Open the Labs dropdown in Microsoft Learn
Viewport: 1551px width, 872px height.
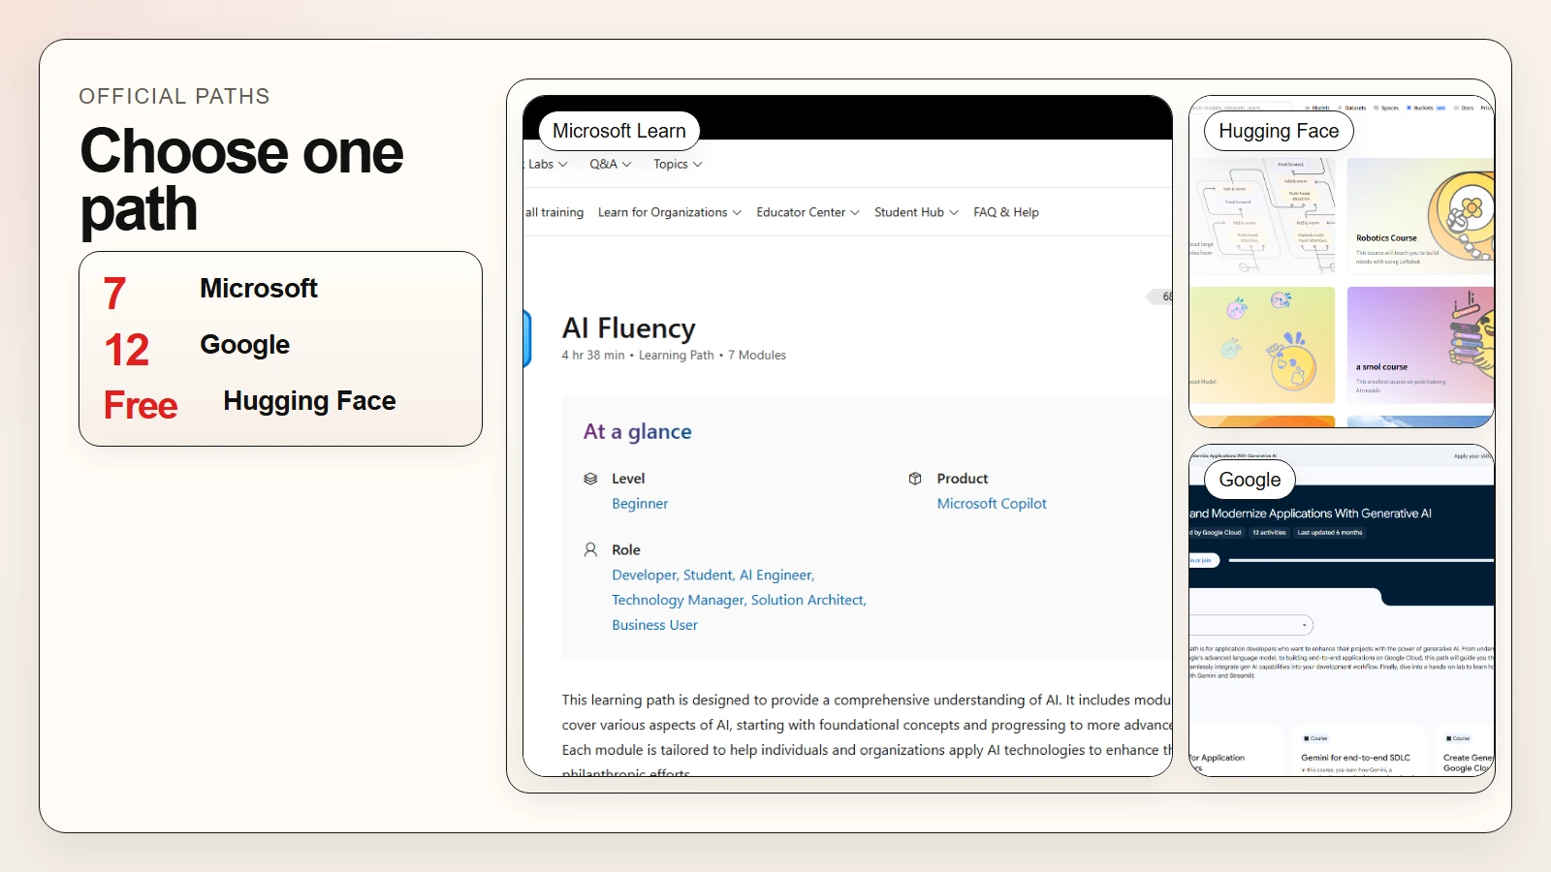(x=546, y=164)
